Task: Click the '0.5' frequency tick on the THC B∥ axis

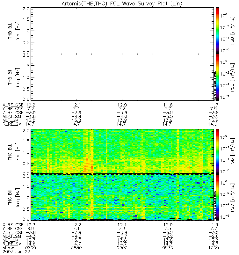Action: tap(26, 209)
